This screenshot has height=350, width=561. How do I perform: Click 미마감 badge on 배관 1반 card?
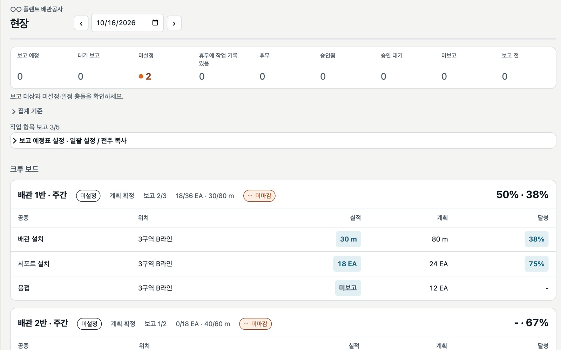tap(259, 196)
